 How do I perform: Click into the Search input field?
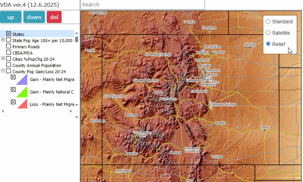(x=143, y=5)
